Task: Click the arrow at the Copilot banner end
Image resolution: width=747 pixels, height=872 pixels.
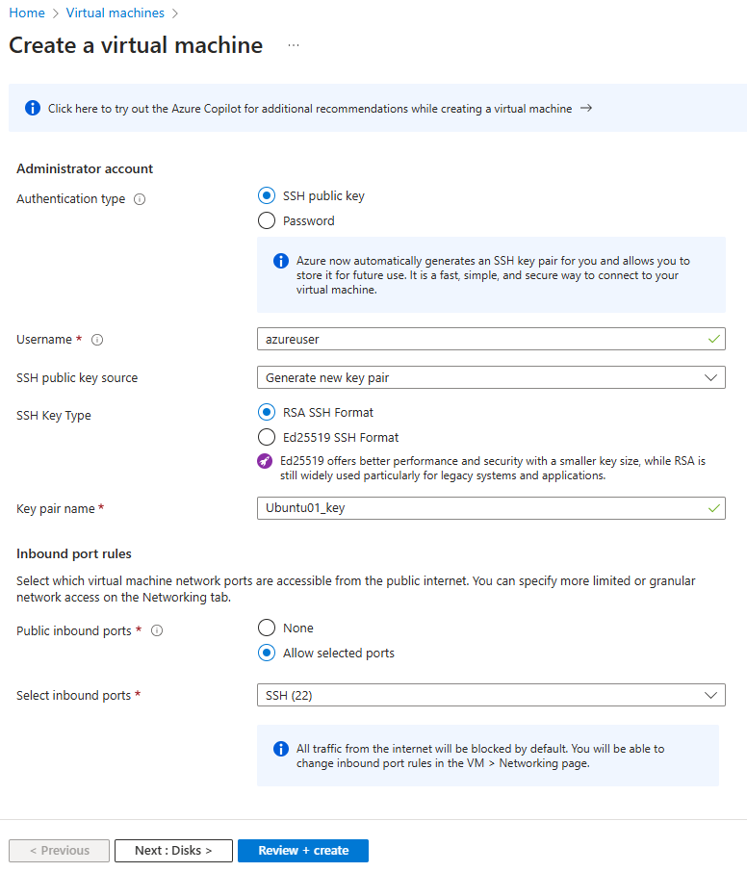Action: pyautogui.click(x=585, y=108)
